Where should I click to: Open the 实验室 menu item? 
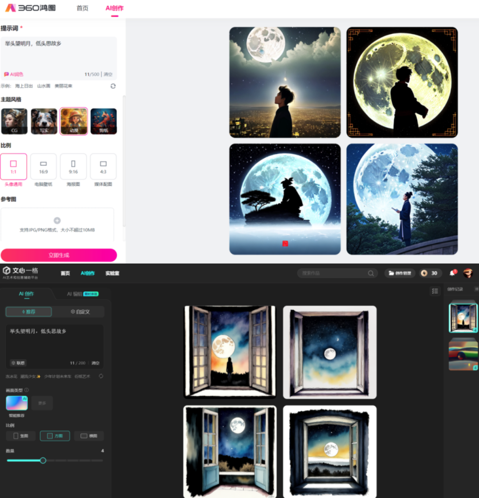coord(112,273)
